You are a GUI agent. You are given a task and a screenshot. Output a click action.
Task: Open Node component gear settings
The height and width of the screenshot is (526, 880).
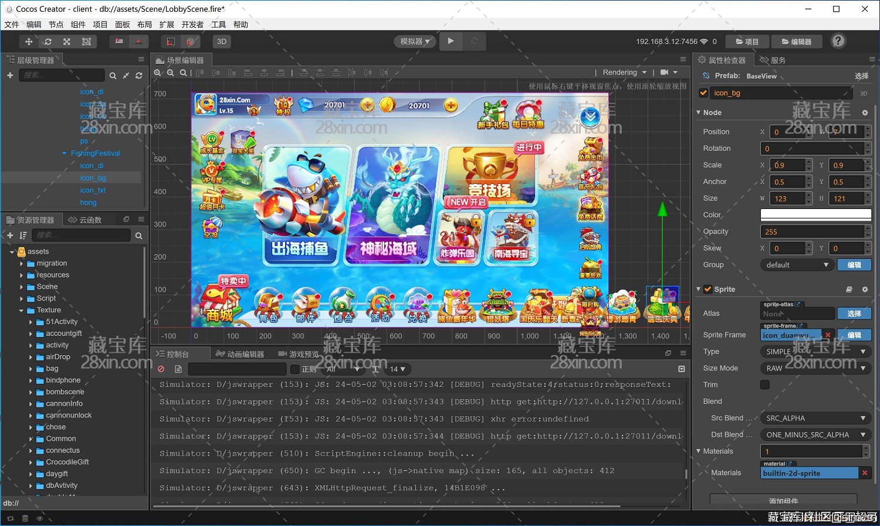pyautogui.click(x=865, y=113)
